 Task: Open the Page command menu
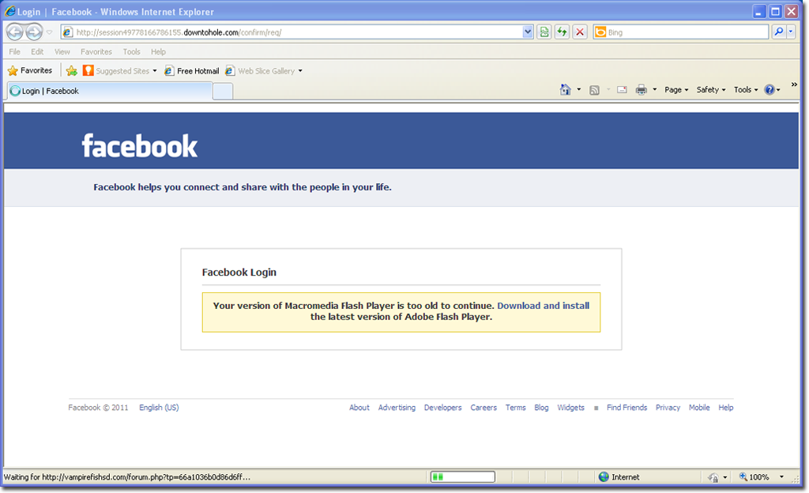tap(676, 90)
